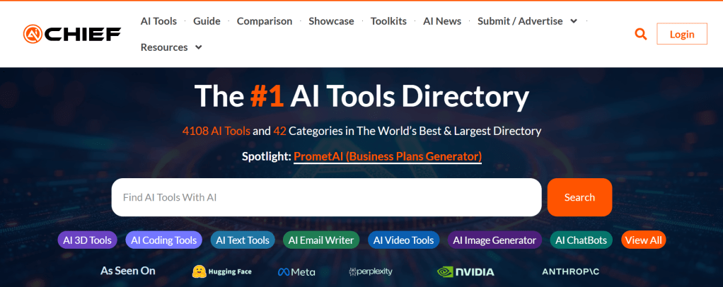The height and width of the screenshot is (287, 723).
Task: Select the AI ChatBots tag
Action: pos(581,240)
